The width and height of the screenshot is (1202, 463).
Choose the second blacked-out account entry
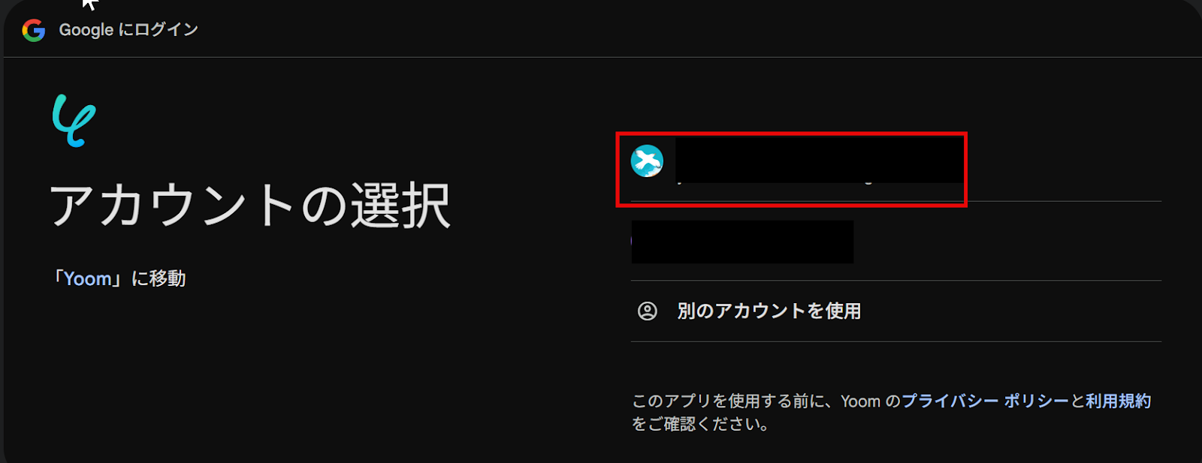(x=742, y=242)
